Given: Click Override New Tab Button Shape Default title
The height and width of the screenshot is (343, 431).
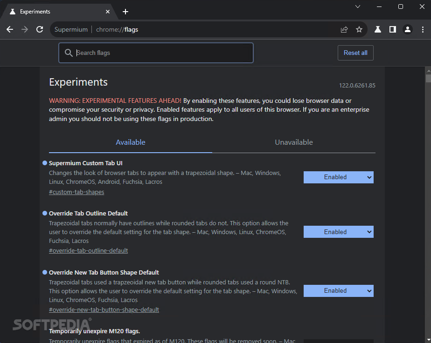Looking at the screenshot, I should tap(104, 273).
